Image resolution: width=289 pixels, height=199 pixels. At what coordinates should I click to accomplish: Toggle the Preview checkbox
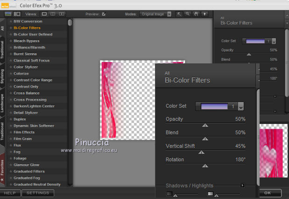(104, 14)
